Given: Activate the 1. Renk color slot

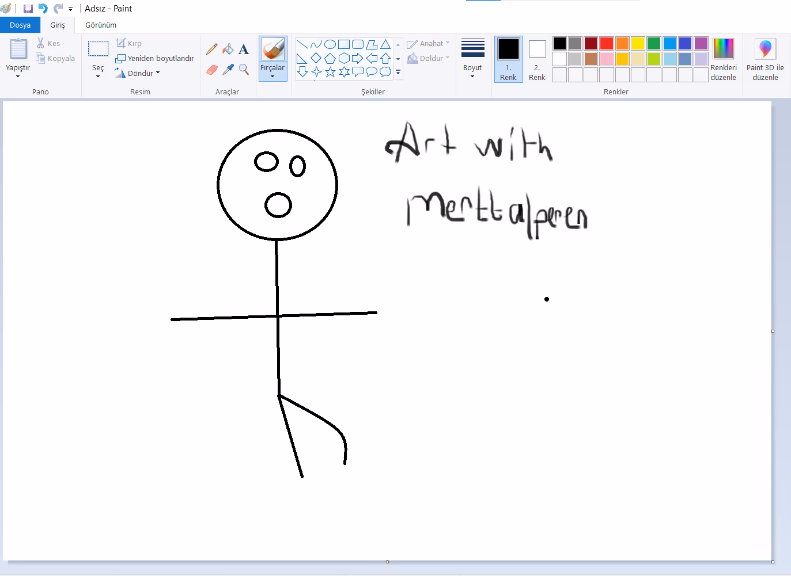Looking at the screenshot, I should click(508, 59).
